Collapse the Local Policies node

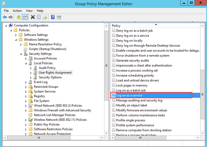26,64
